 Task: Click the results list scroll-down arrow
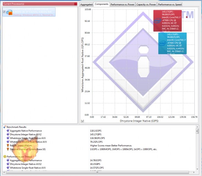pos(197,169)
